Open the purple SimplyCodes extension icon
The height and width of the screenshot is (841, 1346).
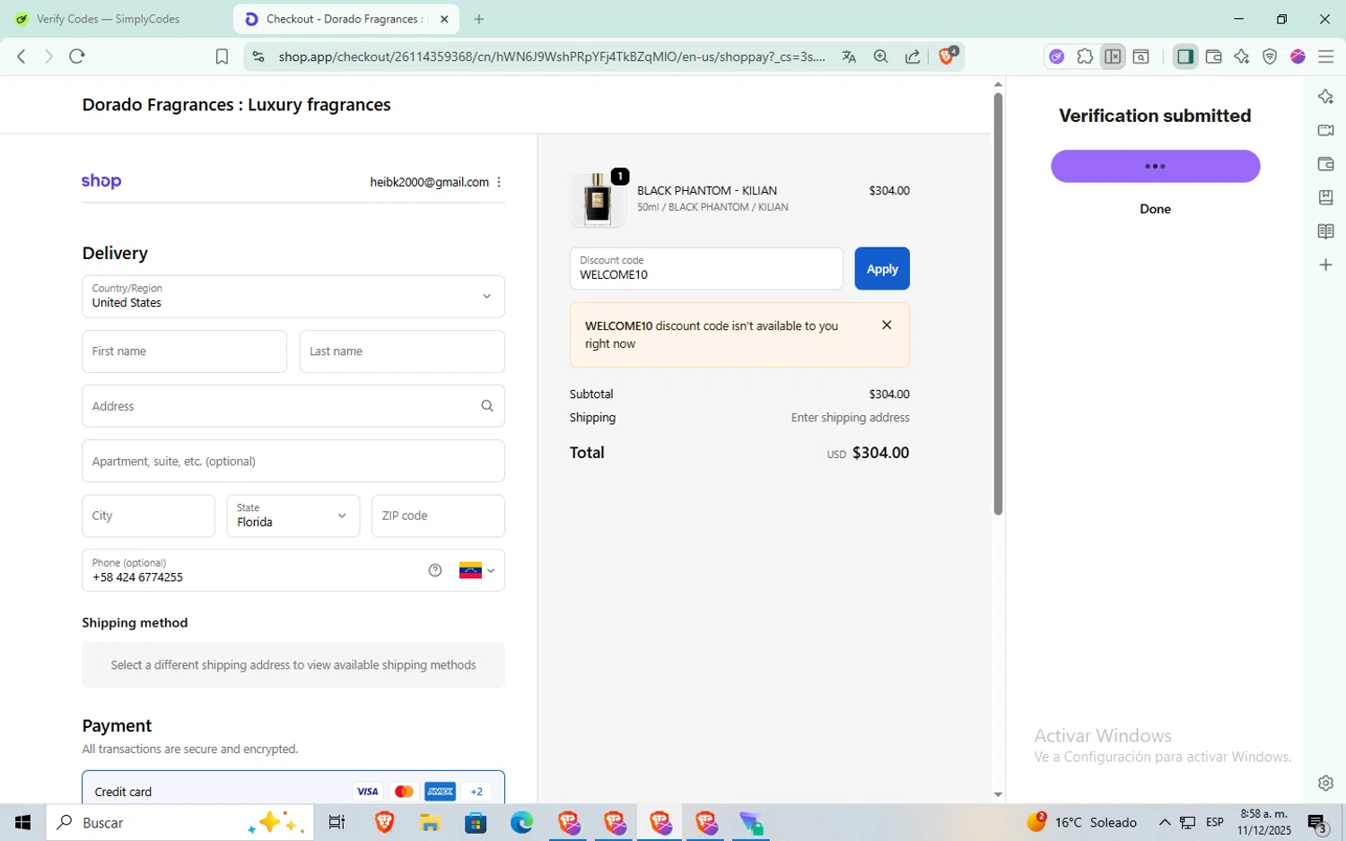[x=1057, y=56]
